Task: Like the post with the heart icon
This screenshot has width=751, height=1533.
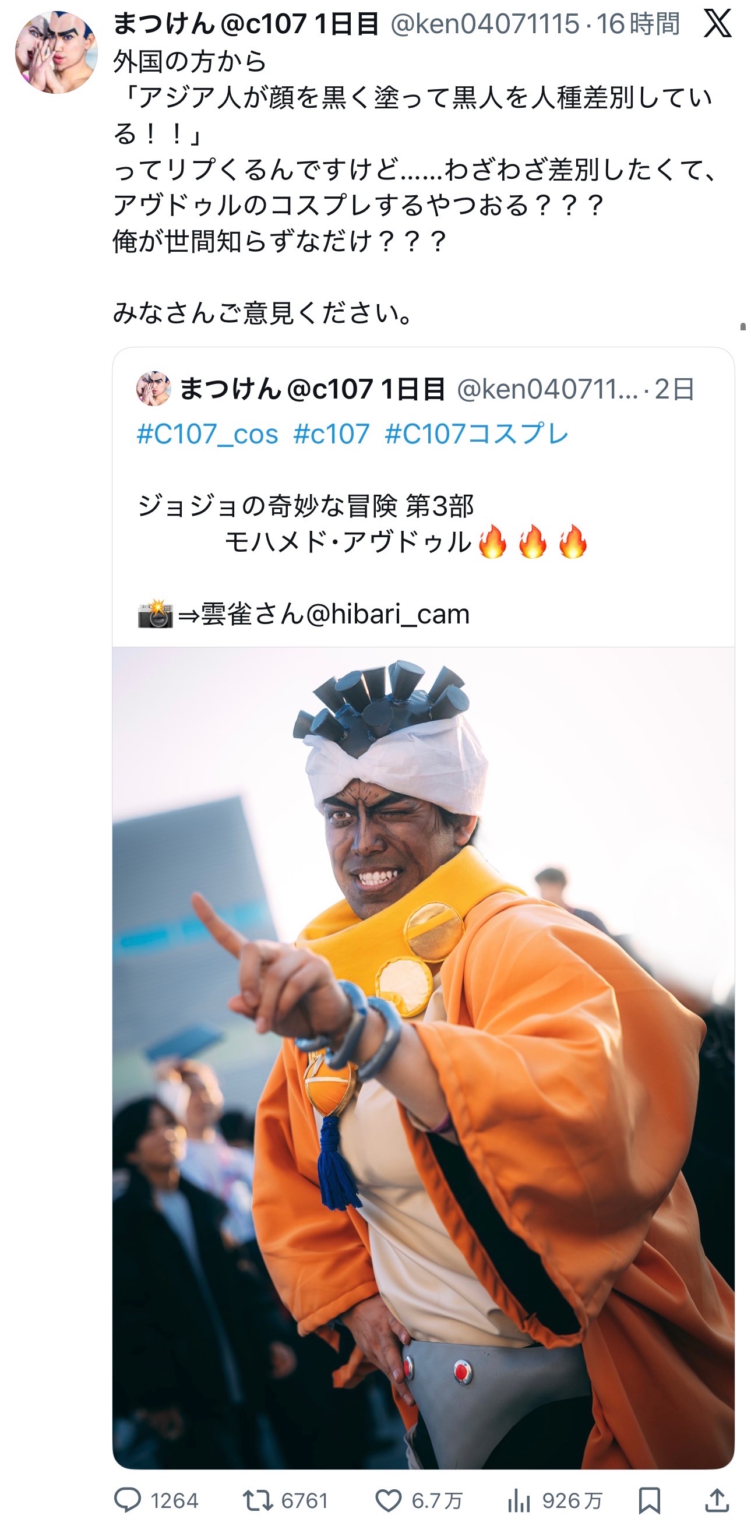Action: pyautogui.click(x=389, y=1500)
